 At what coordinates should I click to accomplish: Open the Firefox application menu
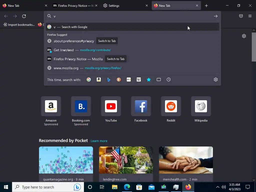pyautogui.click(x=250, y=16)
